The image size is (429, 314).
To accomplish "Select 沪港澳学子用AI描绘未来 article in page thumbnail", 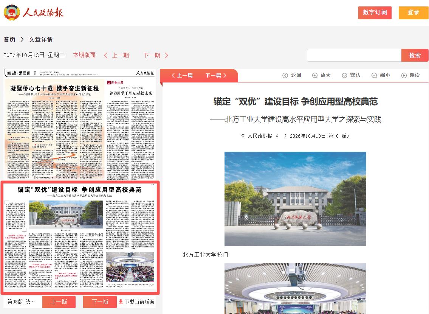I will (x=130, y=130).
